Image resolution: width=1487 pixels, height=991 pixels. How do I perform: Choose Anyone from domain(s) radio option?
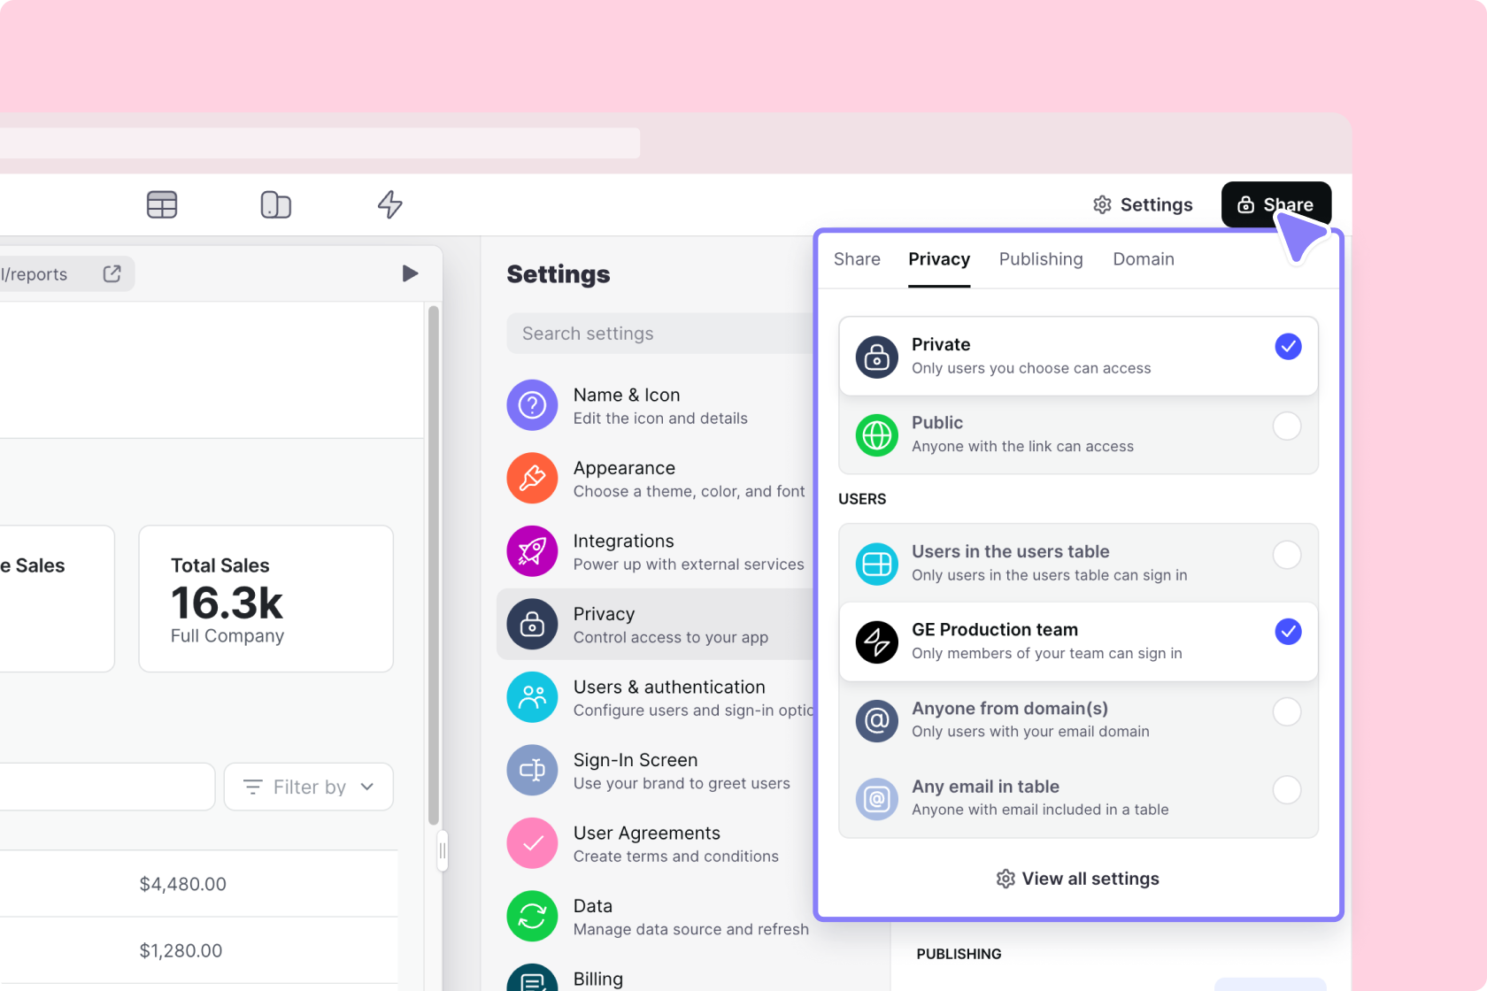1286,711
